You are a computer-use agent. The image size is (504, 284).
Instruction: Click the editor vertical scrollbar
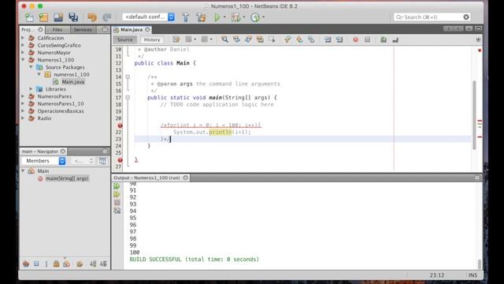point(474,115)
